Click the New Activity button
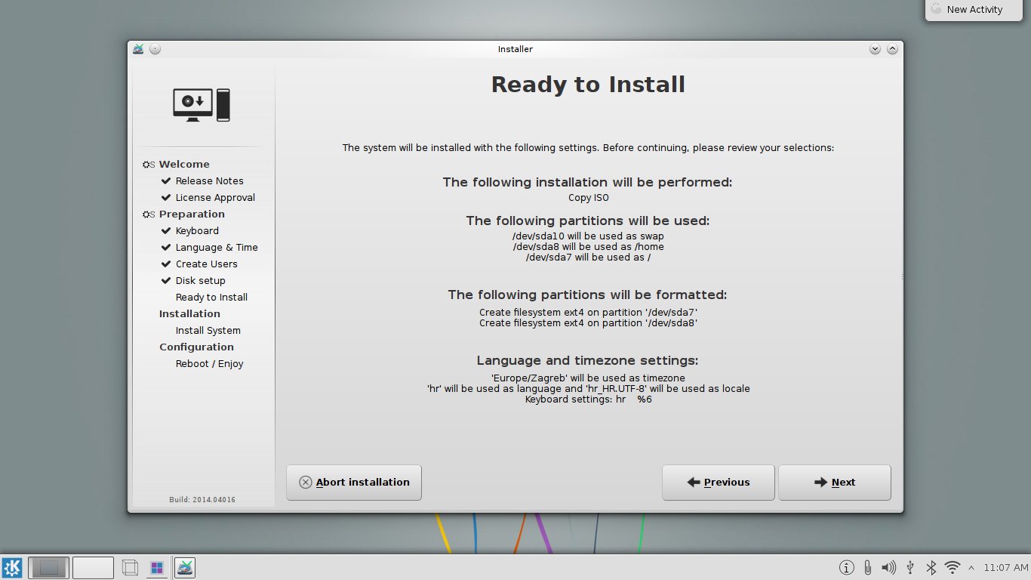The width and height of the screenshot is (1031, 580). click(x=974, y=10)
